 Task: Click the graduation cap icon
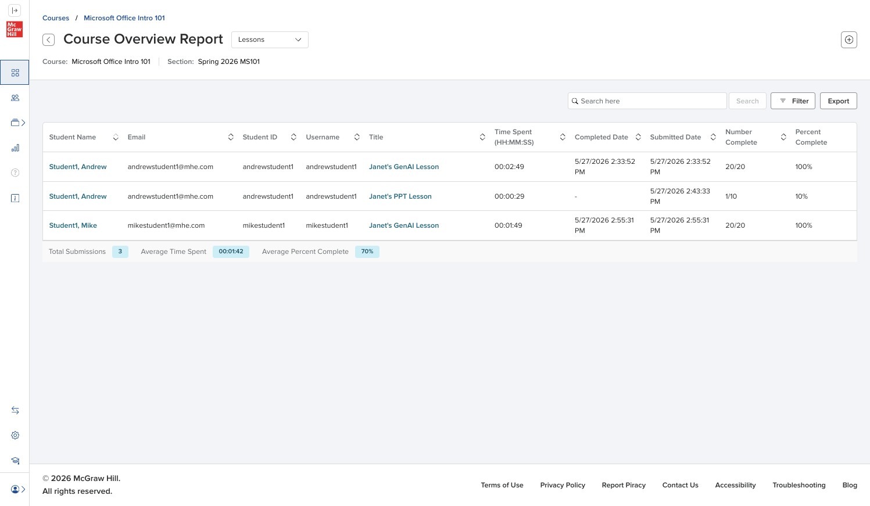15,461
